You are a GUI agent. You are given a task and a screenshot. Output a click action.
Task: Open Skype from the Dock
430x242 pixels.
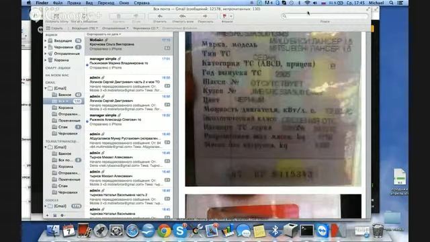coord(180,231)
